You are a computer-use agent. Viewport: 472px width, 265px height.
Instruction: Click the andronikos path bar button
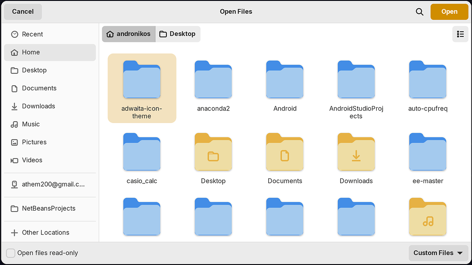pos(129,34)
